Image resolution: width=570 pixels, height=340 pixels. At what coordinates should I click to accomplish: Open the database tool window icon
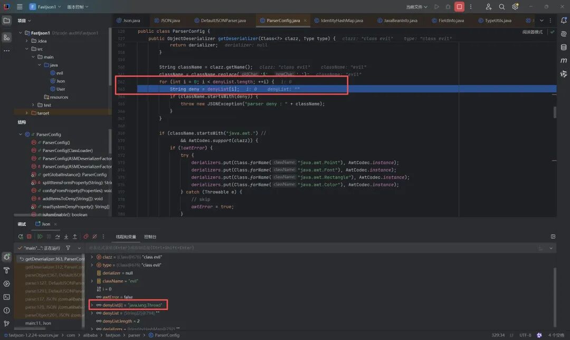(x=564, y=48)
